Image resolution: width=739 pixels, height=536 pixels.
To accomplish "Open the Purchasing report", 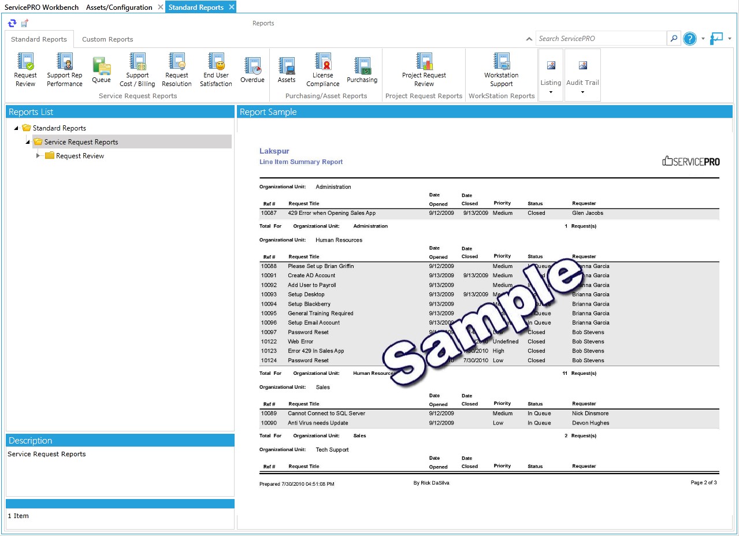I will coord(362,70).
